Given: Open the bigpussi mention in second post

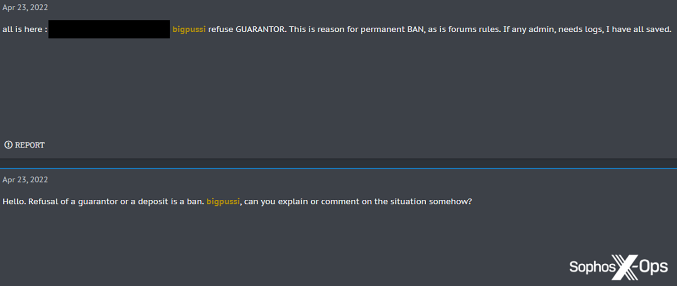Looking at the screenshot, I should 223,202.
